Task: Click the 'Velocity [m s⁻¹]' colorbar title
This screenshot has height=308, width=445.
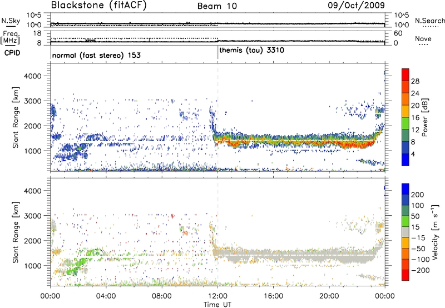Action: point(435,232)
